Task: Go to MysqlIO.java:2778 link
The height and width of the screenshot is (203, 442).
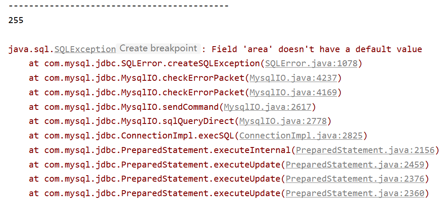Action: coord(283,121)
